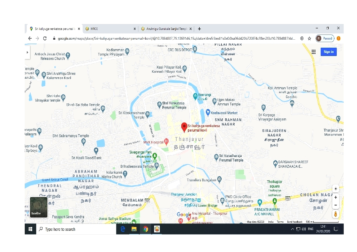Click the red Sri Kaliyuga Venkatesa pin
Image resolution: width=357 pixels, height=252 pixels.
click(184, 127)
